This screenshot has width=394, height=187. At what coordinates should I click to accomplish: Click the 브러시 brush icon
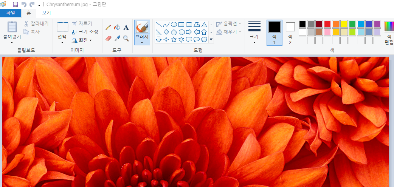(x=142, y=27)
